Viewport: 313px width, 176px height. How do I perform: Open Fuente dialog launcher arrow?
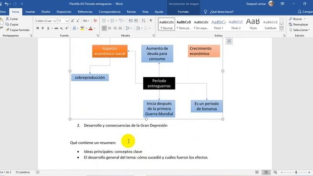pyautogui.click(x=98, y=36)
